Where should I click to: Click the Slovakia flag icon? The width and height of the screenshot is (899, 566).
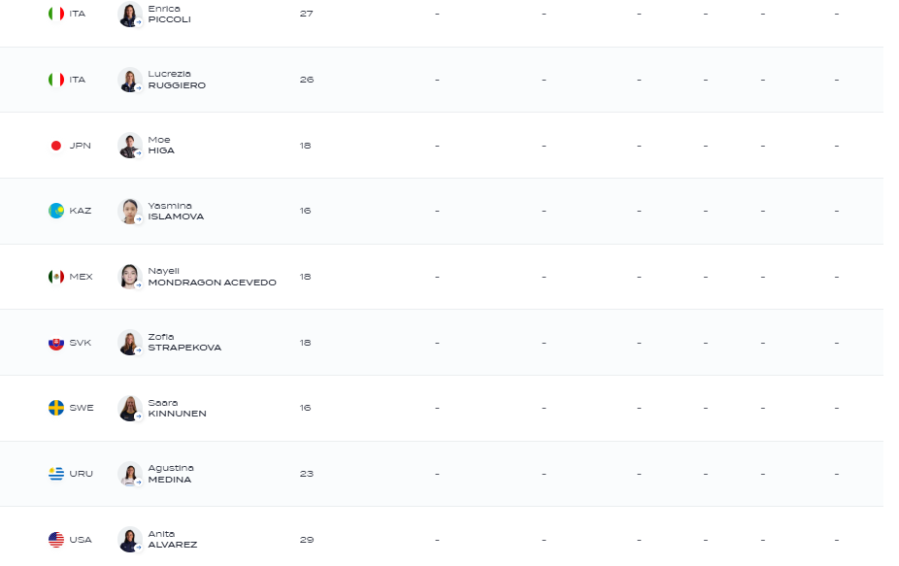click(x=56, y=343)
